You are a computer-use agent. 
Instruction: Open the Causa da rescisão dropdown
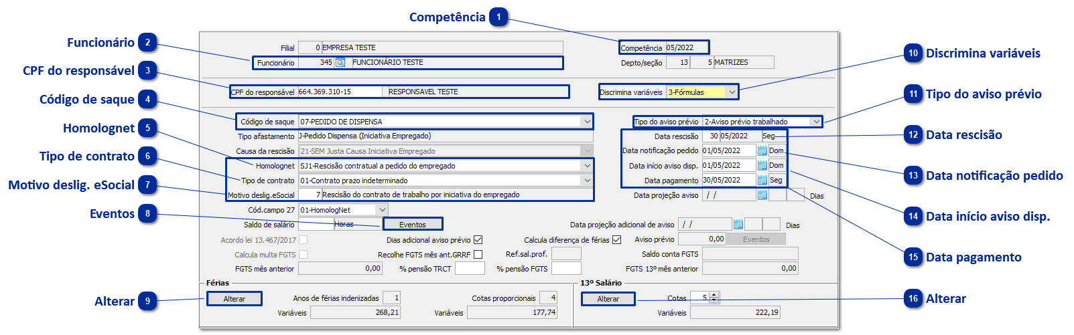pos(587,151)
